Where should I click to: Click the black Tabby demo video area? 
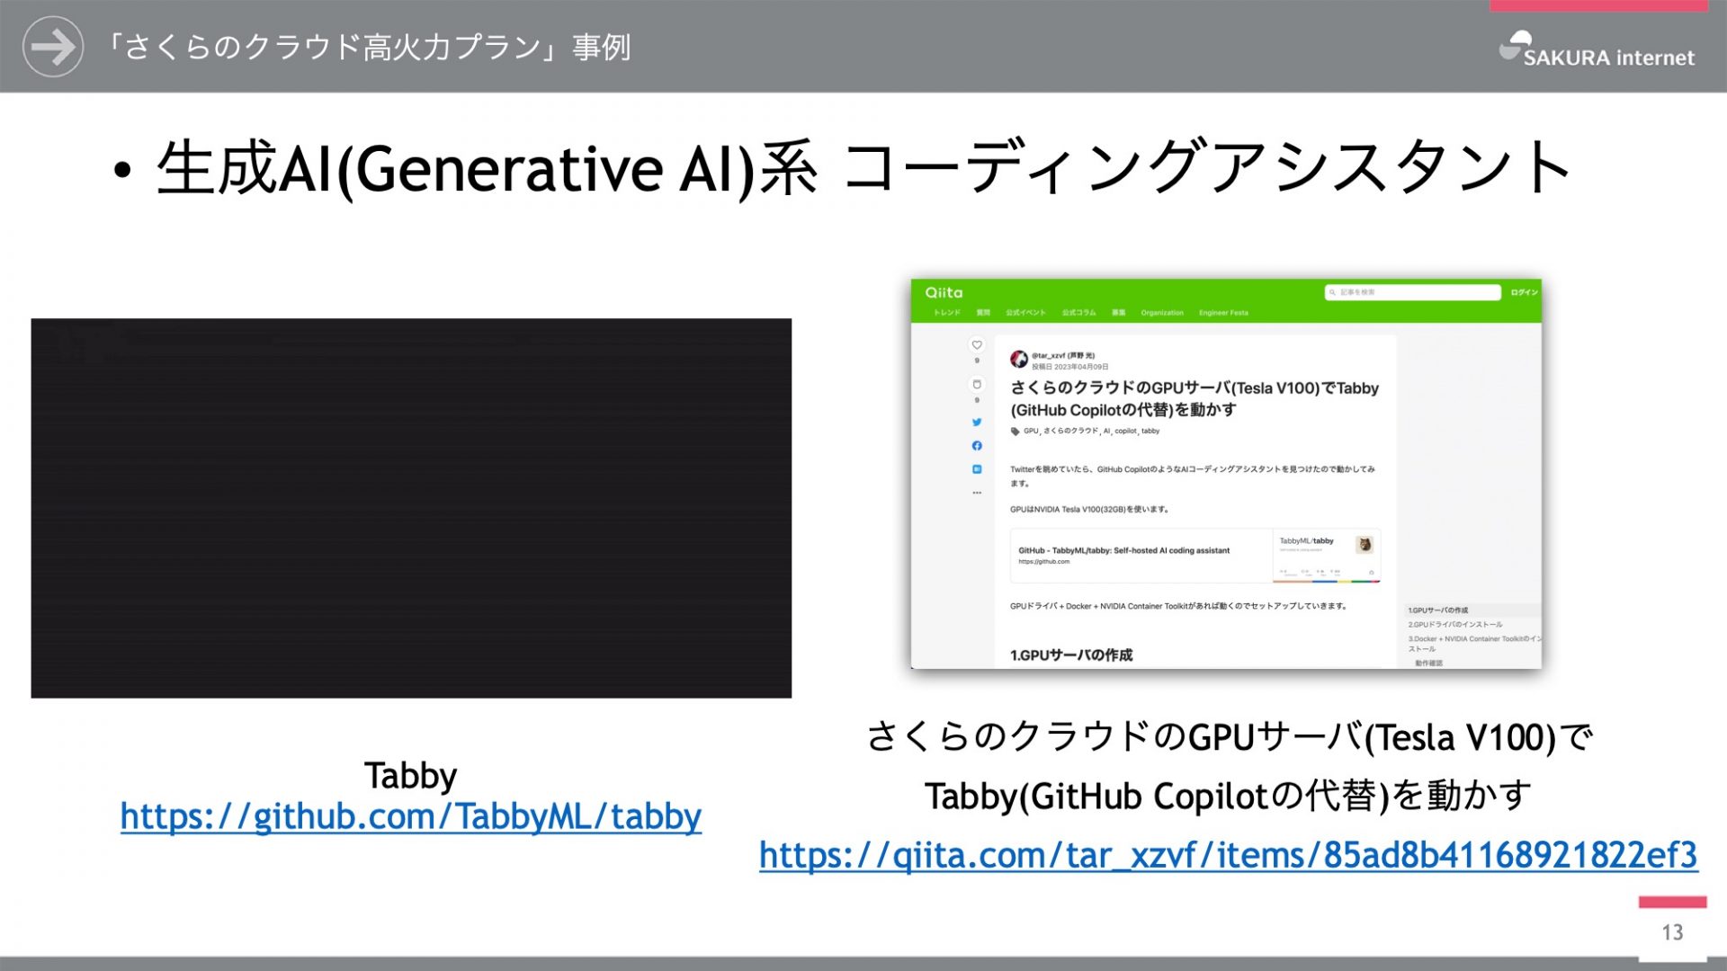(411, 508)
